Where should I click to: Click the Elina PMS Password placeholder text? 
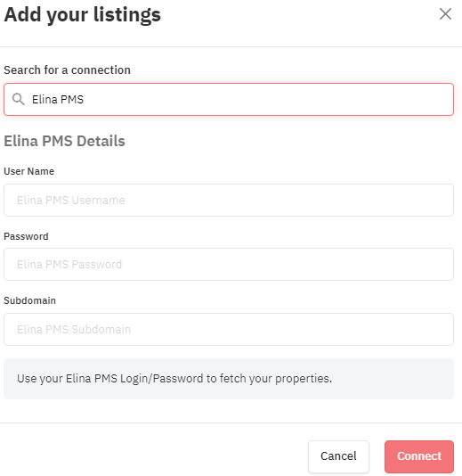point(69,264)
